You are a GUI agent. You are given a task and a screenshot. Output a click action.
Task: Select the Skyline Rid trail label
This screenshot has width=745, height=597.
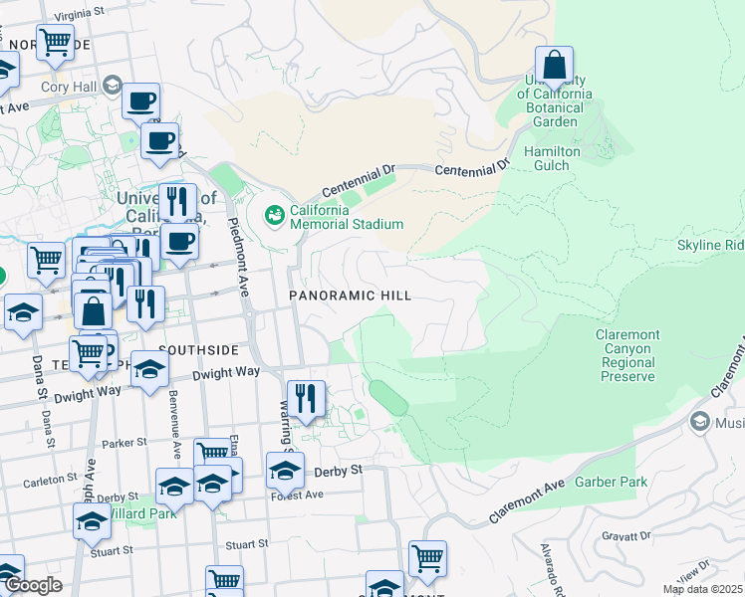(x=711, y=246)
